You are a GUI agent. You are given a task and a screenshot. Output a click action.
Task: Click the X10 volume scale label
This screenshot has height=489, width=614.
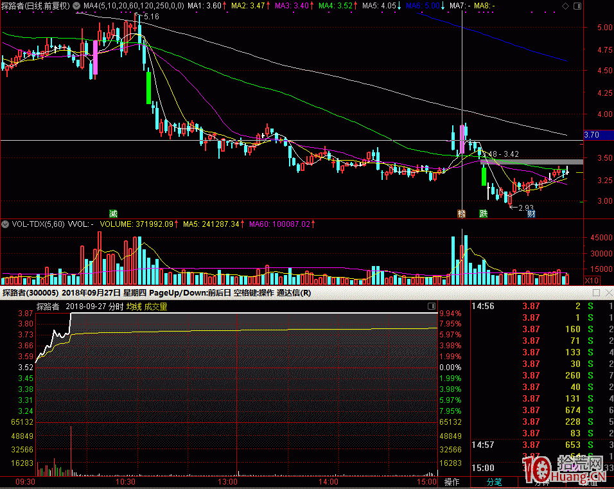click(592, 281)
